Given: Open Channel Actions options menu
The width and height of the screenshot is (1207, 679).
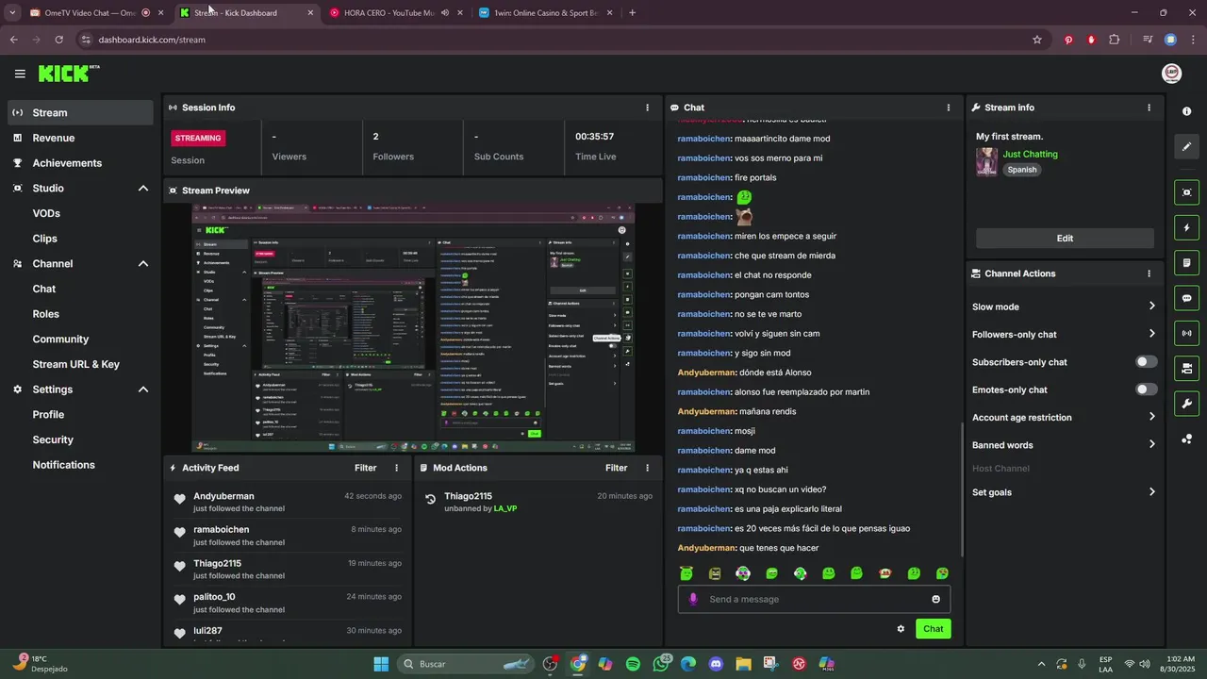Looking at the screenshot, I should click(x=1149, y=273).
